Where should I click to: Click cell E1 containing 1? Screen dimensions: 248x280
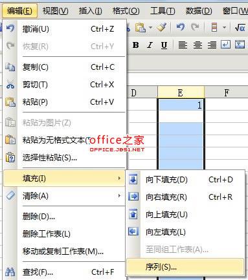click(x=181, y=105)
